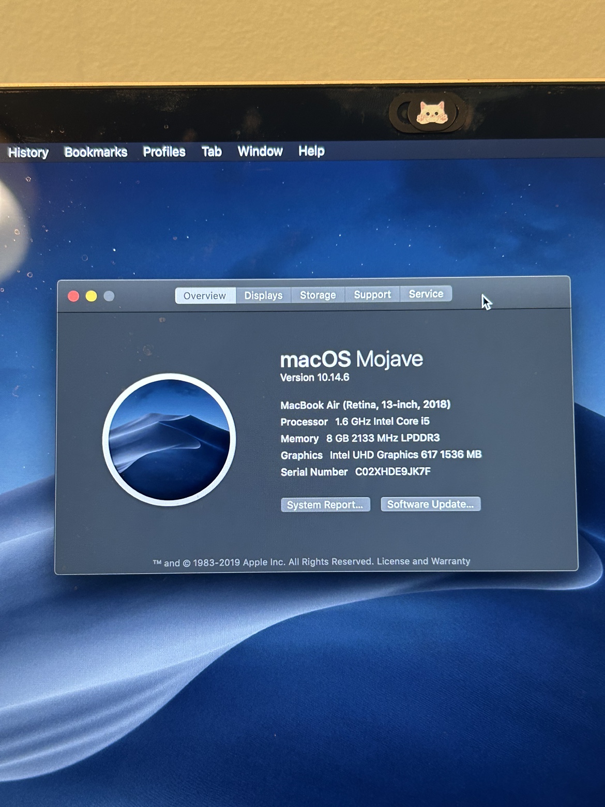The image size is (605, 807).
Task: Open the Bookmarks menu
Action: [96, 152]
